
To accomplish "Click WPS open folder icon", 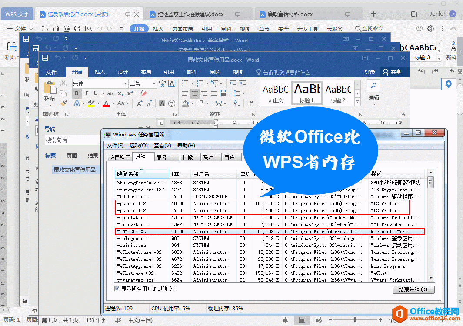I will 45,29.
